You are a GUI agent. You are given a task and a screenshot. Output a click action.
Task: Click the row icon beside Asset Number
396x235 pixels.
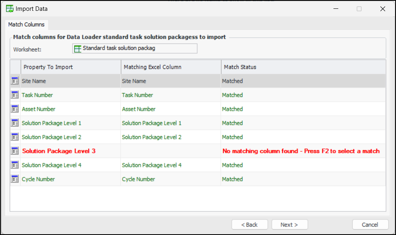(x=15, y=109)
